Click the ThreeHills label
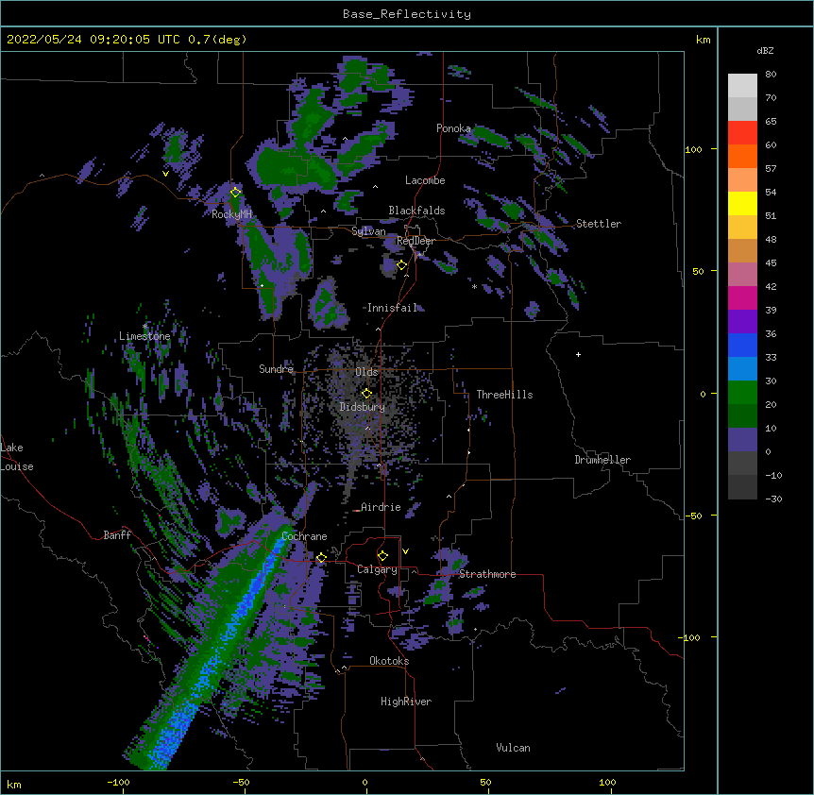The width and height of the screenshot is (814, 795). pos(504,395)
